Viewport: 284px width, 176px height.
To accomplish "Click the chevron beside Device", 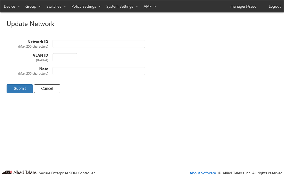I will coord(19,6).
